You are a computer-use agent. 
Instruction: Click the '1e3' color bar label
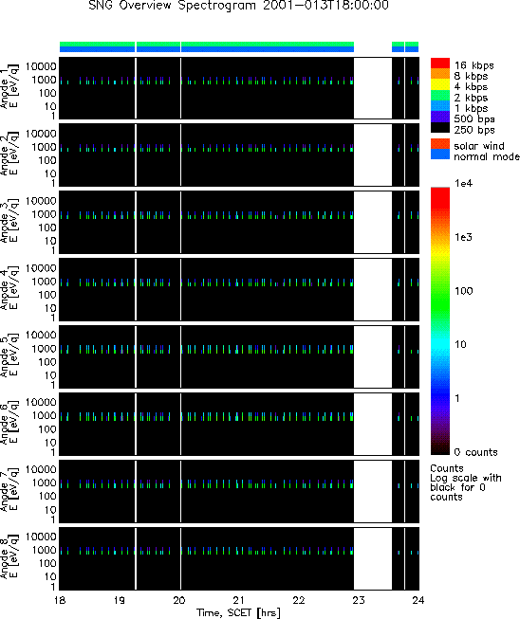[x=463, y=237]
